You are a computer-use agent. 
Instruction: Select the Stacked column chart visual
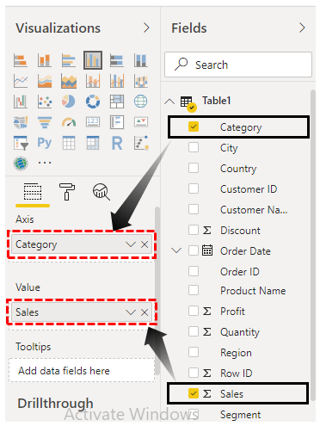(x=45, y=60)
